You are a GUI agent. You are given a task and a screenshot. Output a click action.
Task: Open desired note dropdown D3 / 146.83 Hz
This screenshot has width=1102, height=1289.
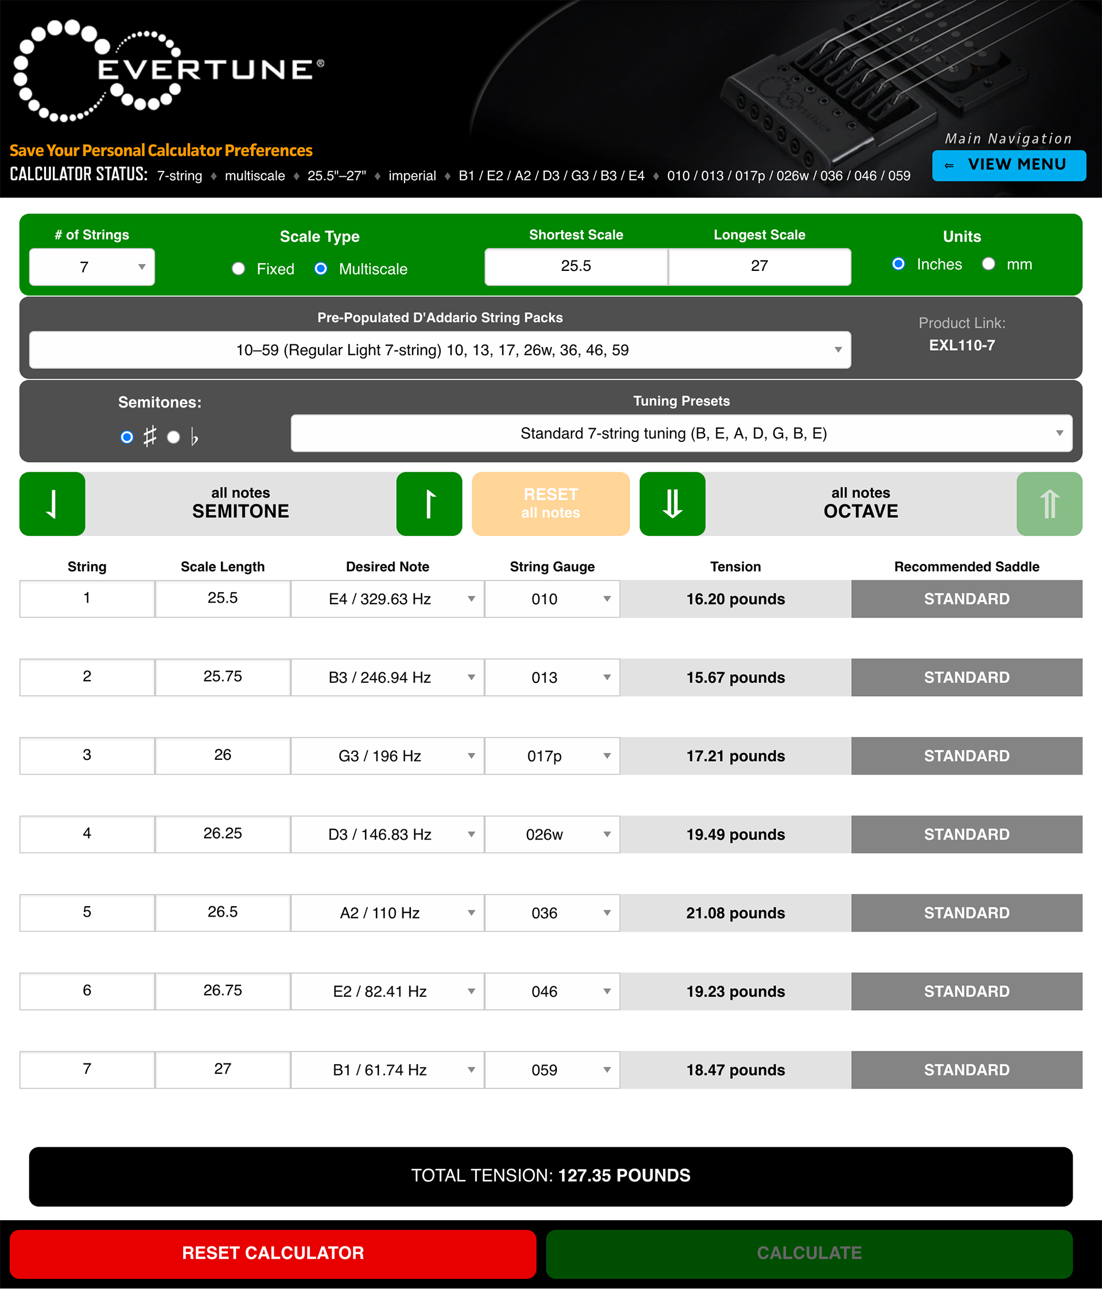[387, 834]
